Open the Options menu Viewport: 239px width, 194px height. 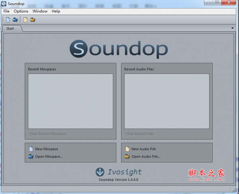point(21,11)
